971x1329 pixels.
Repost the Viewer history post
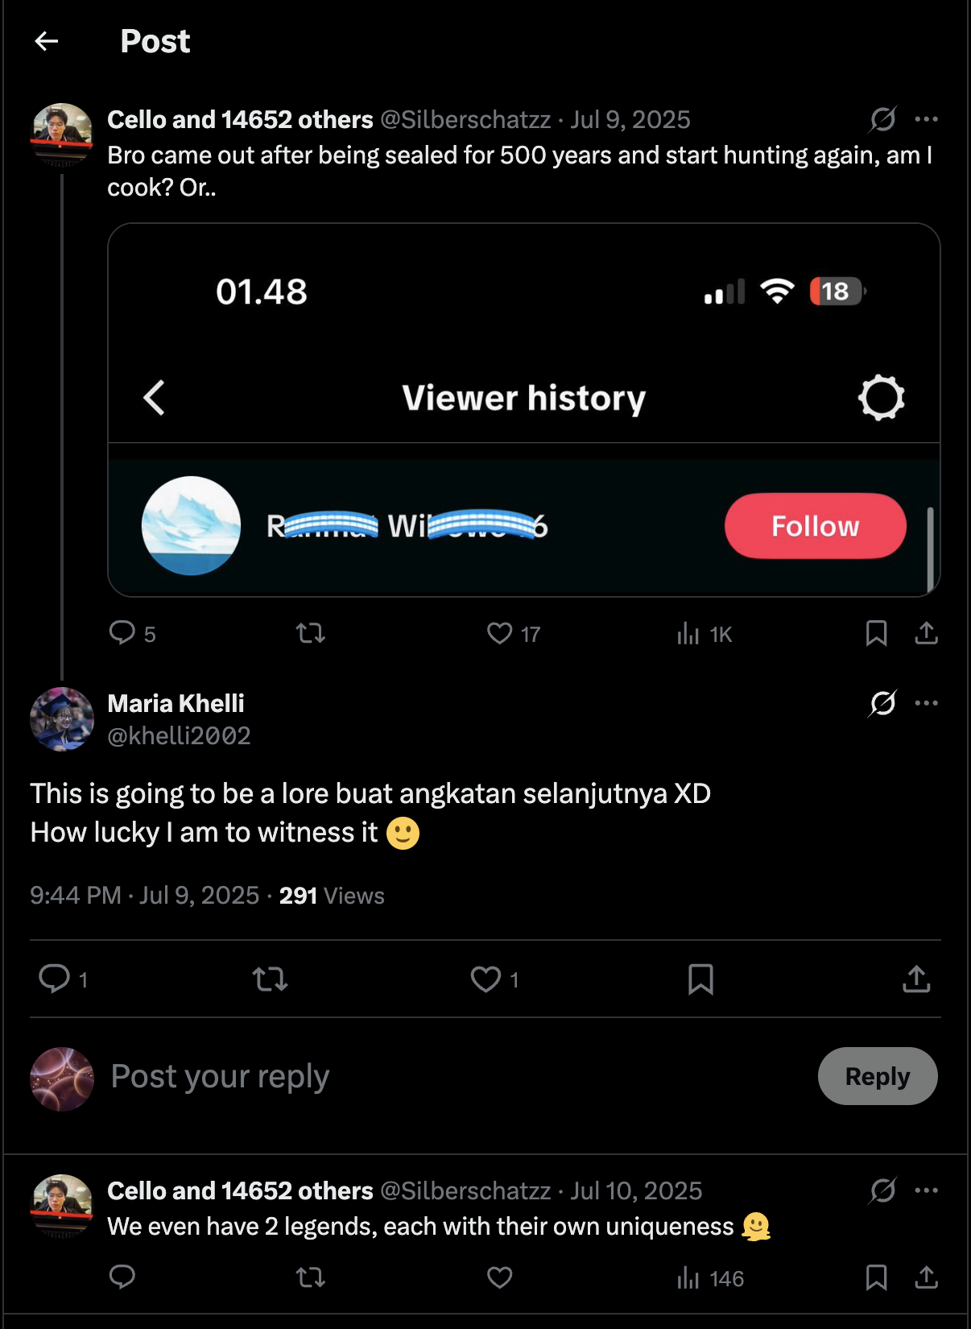point(310,634)
